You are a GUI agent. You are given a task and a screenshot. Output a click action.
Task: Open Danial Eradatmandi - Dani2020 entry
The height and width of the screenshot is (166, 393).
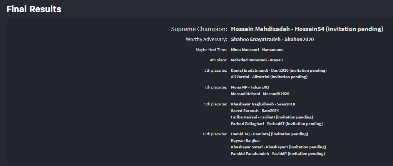point(278,70)
